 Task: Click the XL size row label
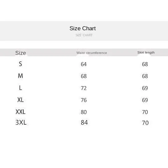[x=21, y=100]
